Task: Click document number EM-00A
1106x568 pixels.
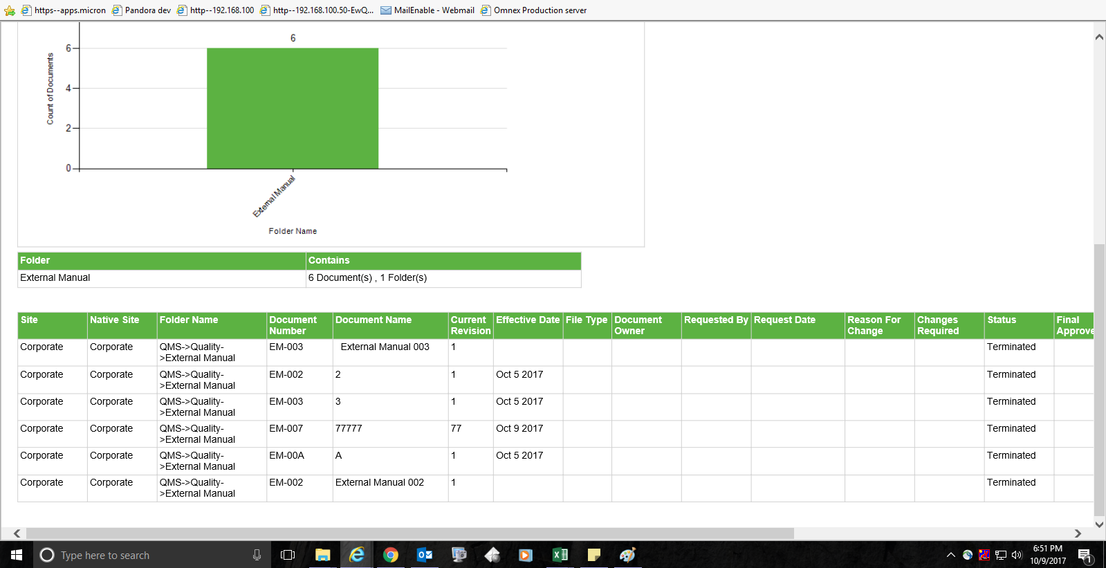Action: pos(286,455)
